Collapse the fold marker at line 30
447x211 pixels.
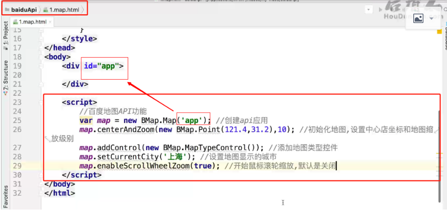[x=42, y=175]
